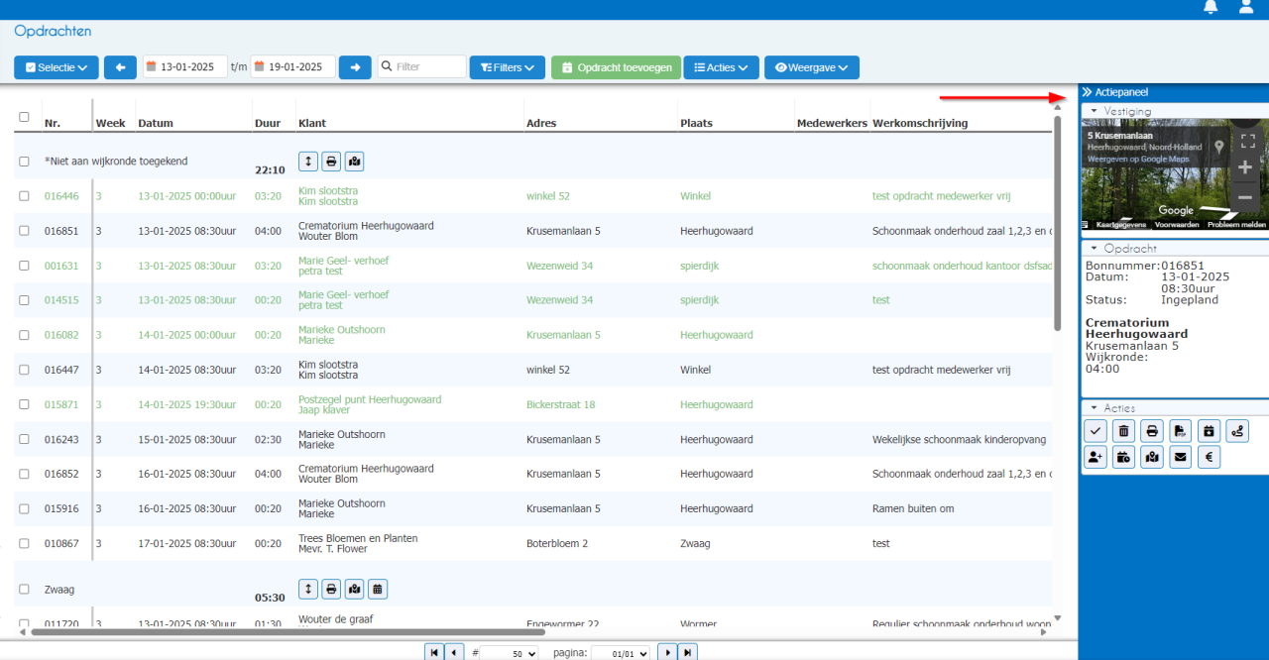The width and height of the screenshot is (1269, 660).
Task: Open the Weergave dropdown
Action: pos(812,67)
